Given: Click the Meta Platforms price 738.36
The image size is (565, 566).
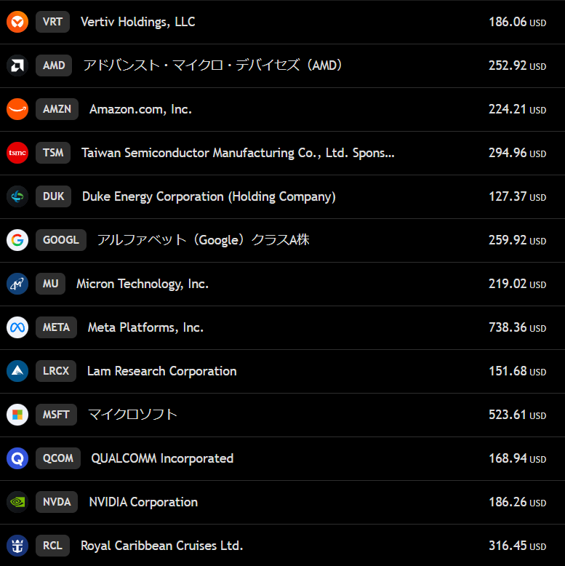Looking at the screenshot, I should (x=516, y=327).
